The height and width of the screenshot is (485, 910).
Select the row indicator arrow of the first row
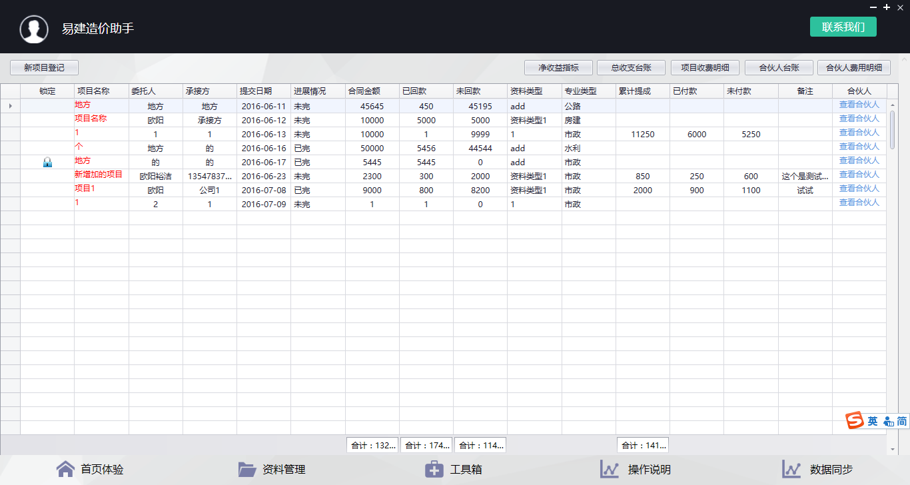pyautogui.click(x=10, y=106)
